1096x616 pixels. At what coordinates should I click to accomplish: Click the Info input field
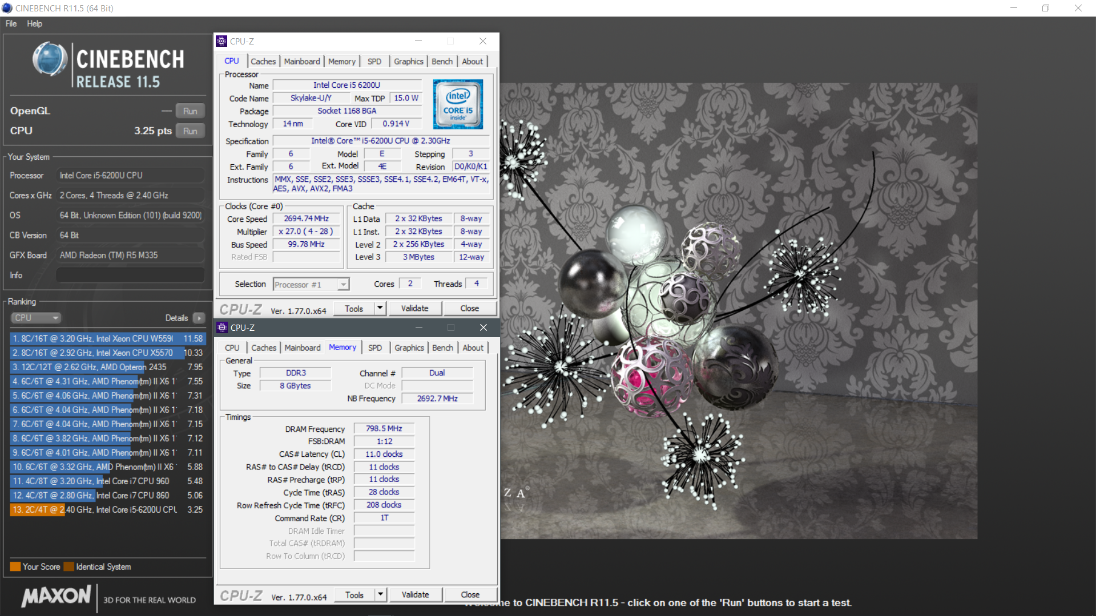tap(130, 275)
